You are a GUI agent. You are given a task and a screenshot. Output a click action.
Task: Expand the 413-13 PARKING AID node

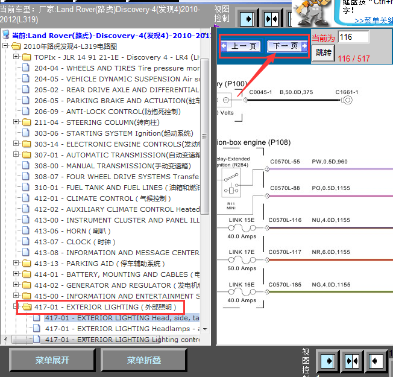(16, 262)
